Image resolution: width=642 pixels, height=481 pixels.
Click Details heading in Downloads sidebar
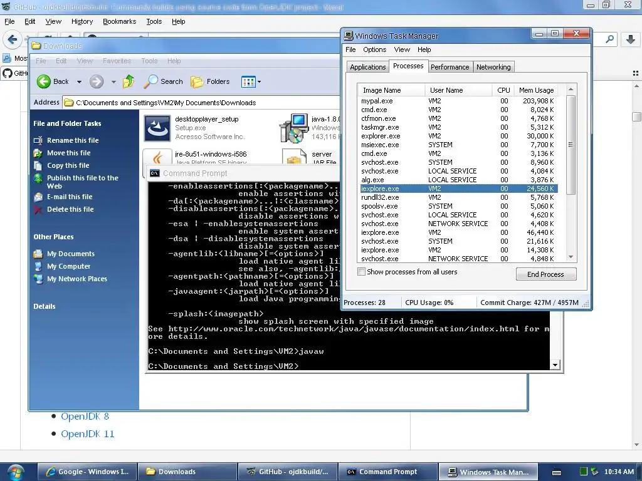(x=45, y=306)
